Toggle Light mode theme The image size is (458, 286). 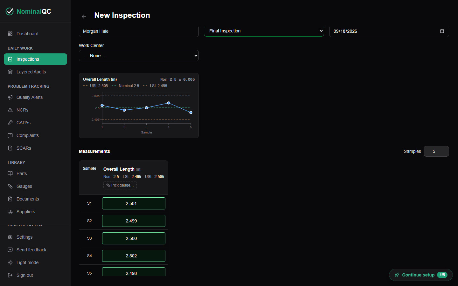[35, 262]
